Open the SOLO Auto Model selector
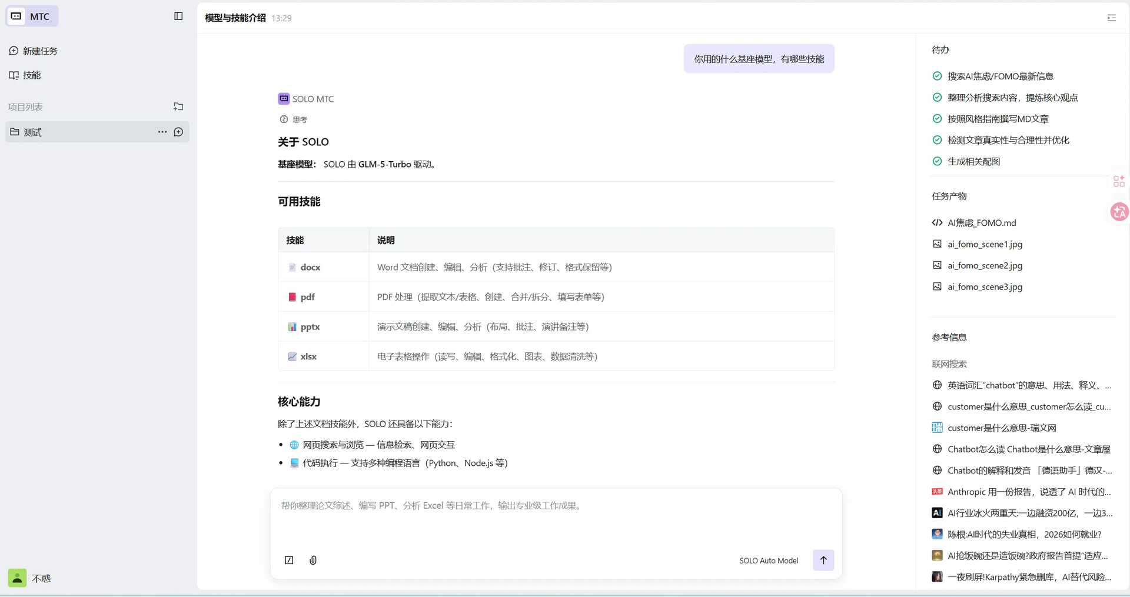1130x597 pixels. click(x=768, y=561)
